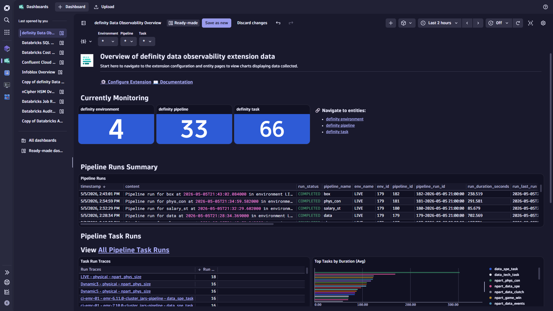
Task: Open the definity pipeline entity link
Action: [x=340, y=126]
